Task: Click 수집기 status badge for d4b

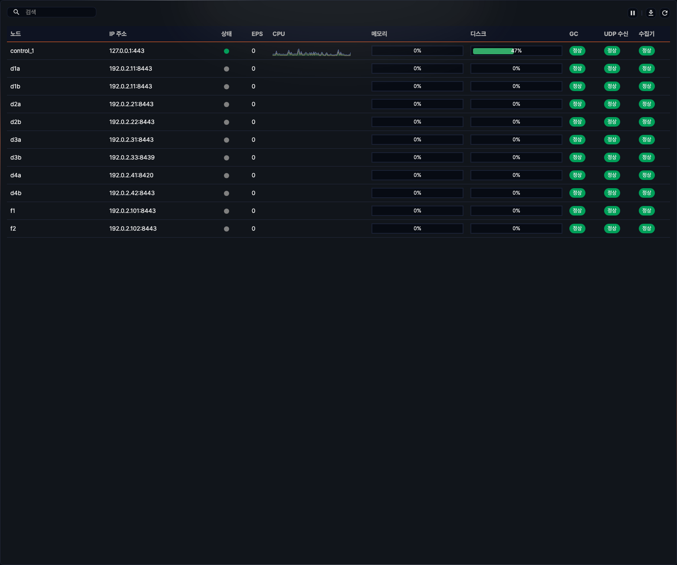Action: pyautogui.click(x=646, y=193)
